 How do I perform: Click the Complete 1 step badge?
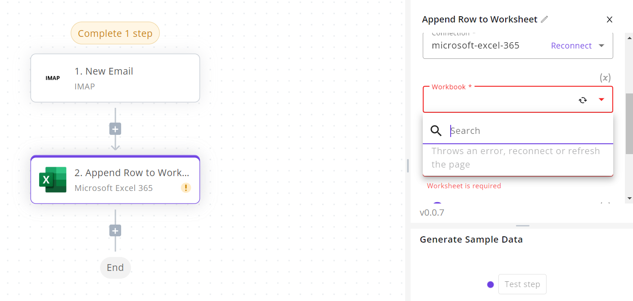(115, 33)
